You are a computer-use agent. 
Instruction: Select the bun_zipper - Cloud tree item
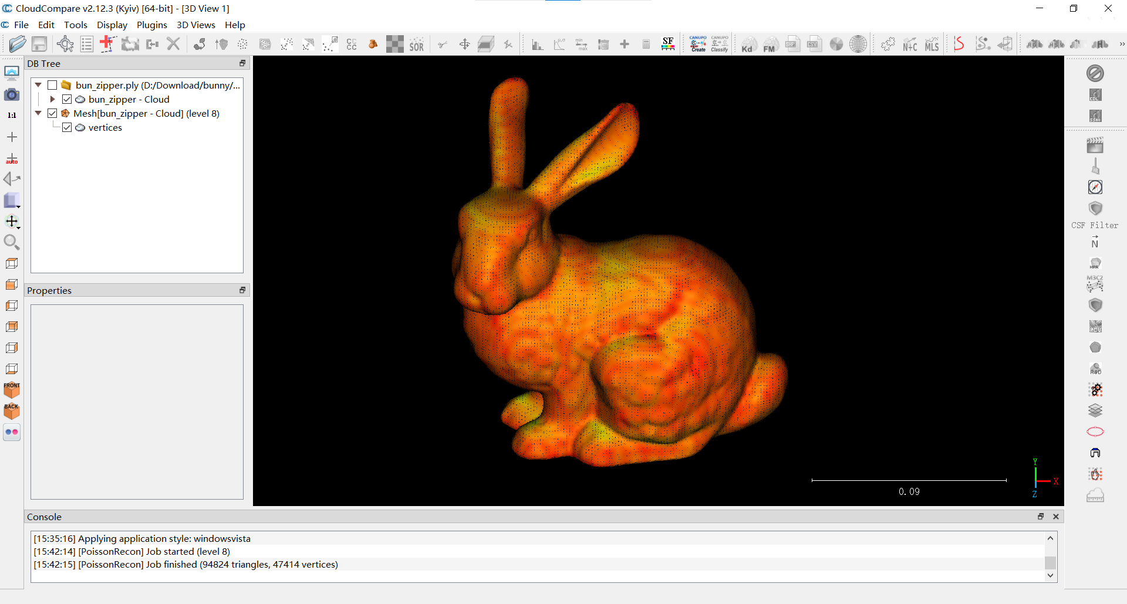pos(129,99)
